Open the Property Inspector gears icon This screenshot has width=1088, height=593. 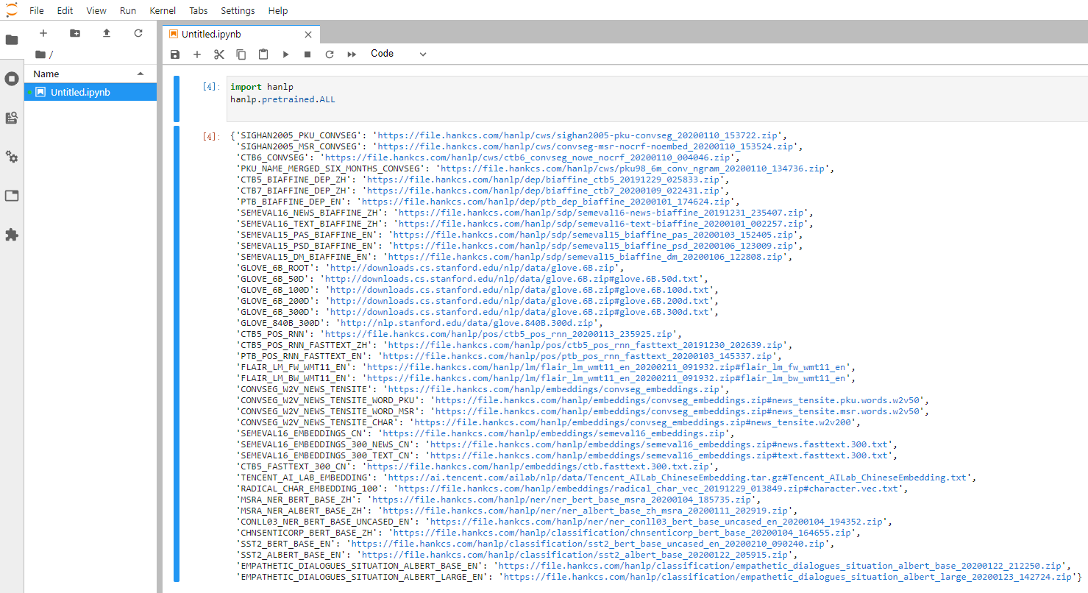coord(12,157)
